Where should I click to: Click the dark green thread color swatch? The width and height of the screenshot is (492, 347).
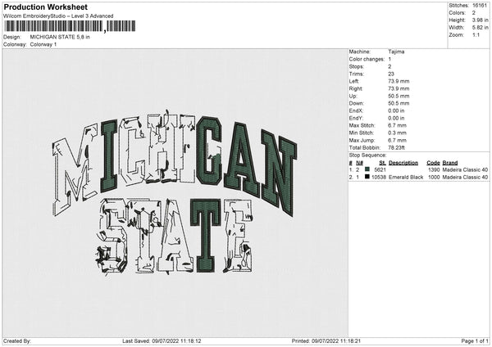click(x=367, y=169)
